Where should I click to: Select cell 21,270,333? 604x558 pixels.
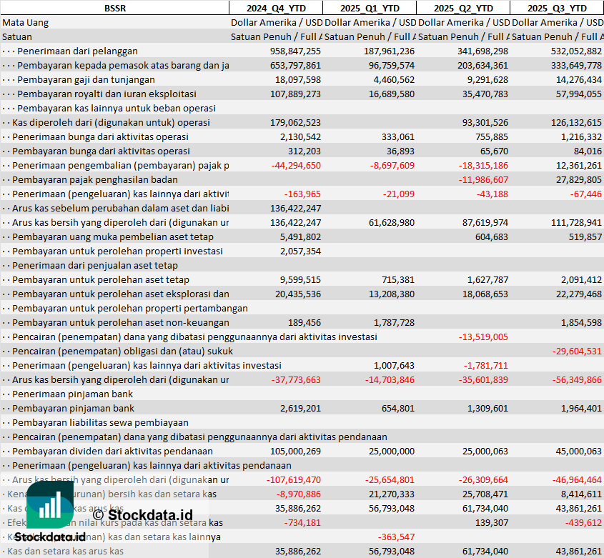pyautogui.click(x=392, y=494)
